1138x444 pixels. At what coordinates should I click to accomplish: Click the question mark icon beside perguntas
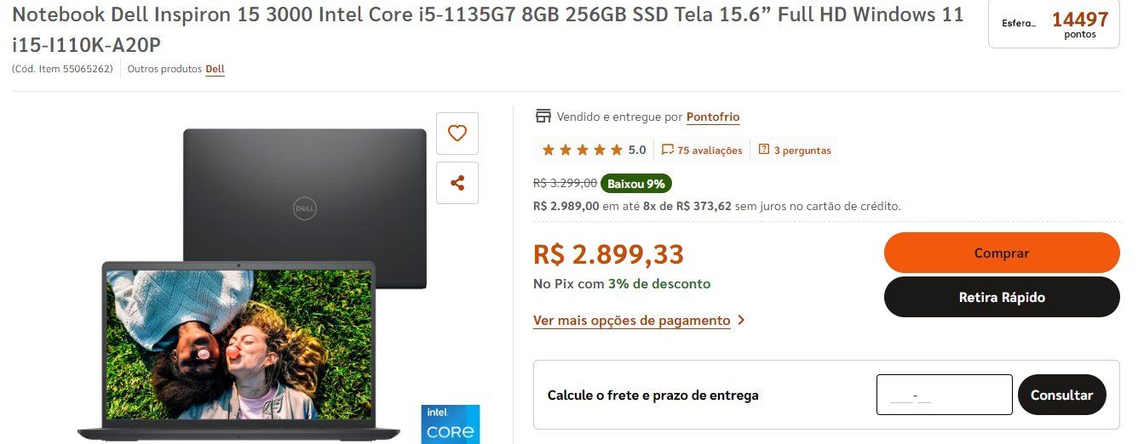tap(764, 150)
